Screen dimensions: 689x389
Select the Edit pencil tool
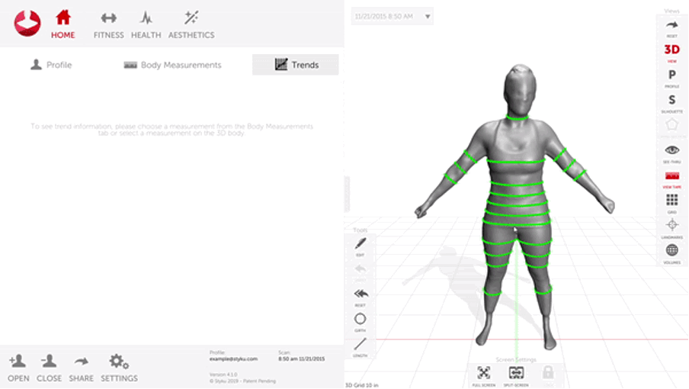pos(361,246)
